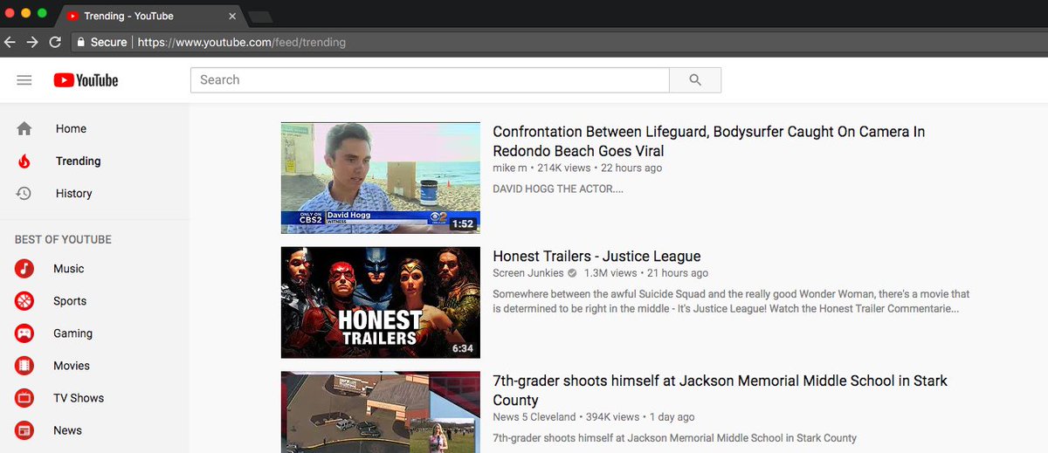Viewport: 1048px width, 453px height.
Task: Click the search magnifier button
Action: (695, 80)
